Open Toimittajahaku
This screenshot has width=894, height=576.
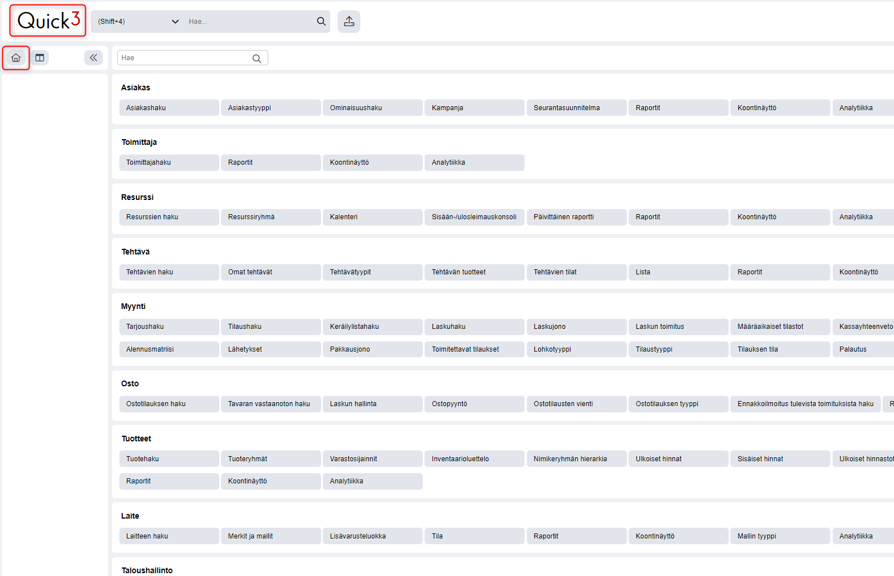click(169, 162)
